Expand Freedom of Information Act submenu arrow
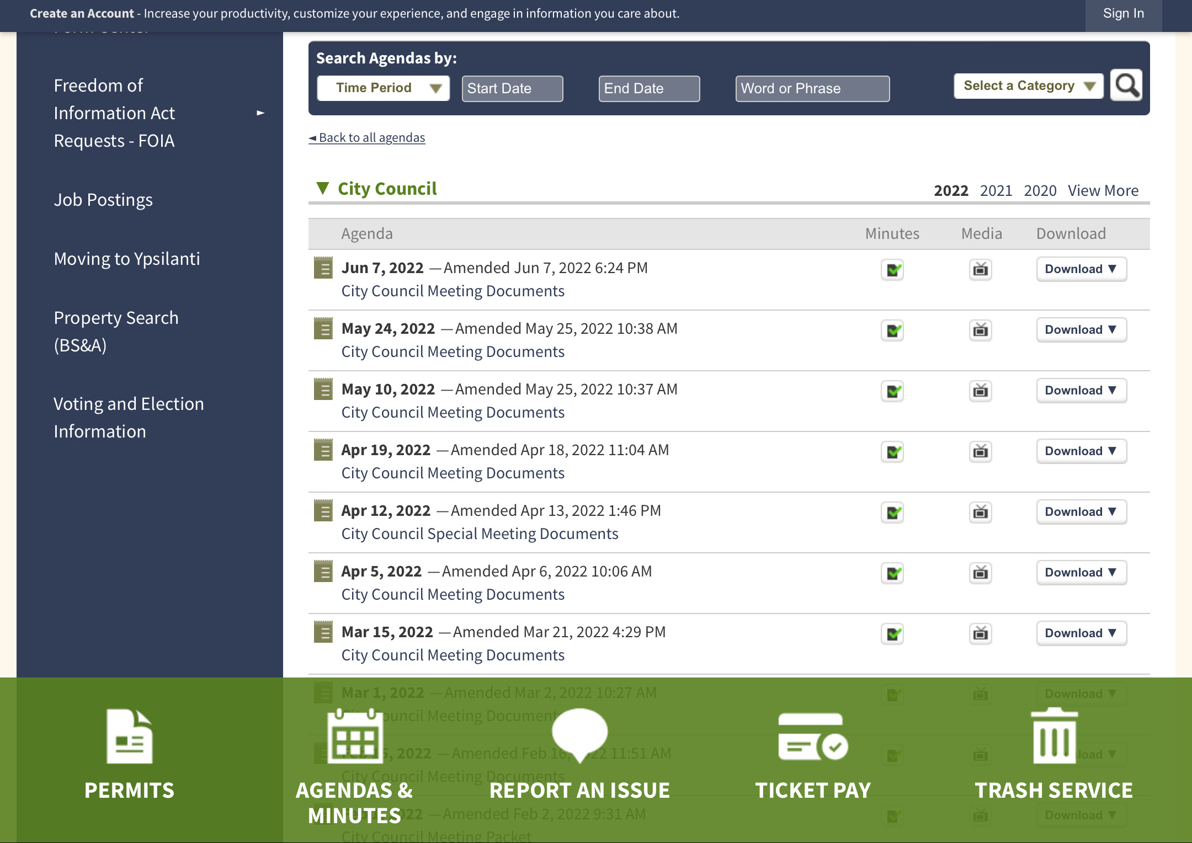Image resolution: width=1192 pixels, height=843 pixels. (260, 113)
